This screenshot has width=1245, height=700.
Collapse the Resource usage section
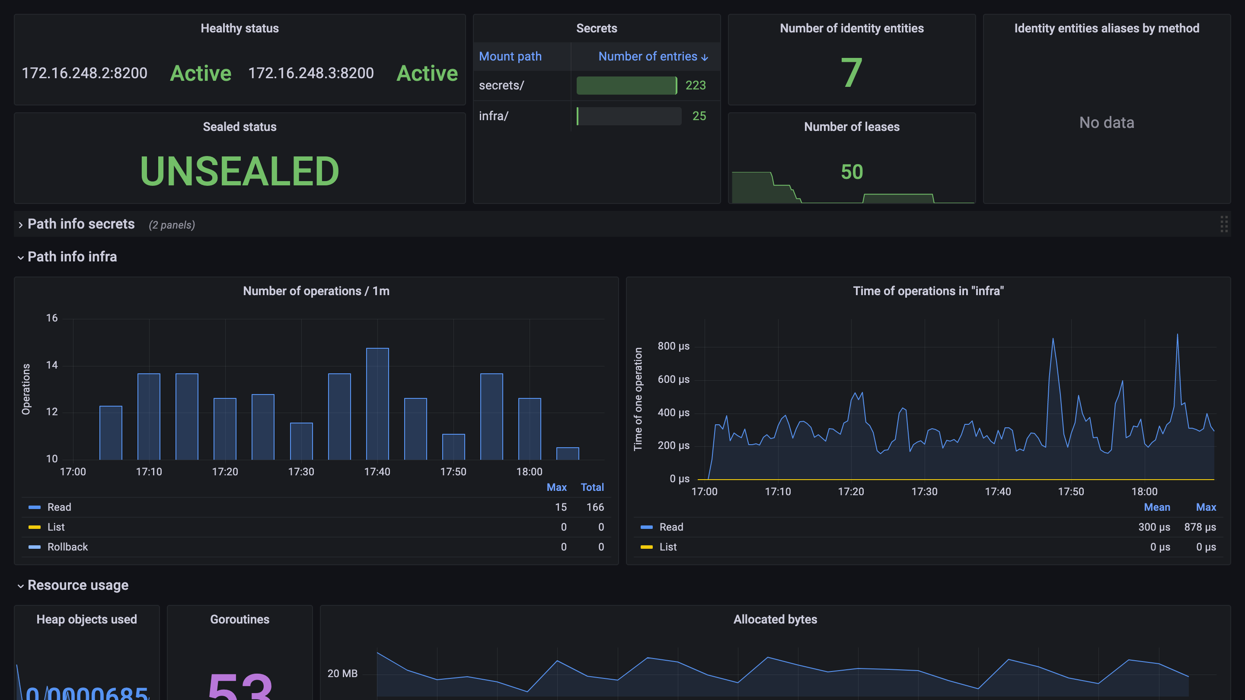point(77,585)
